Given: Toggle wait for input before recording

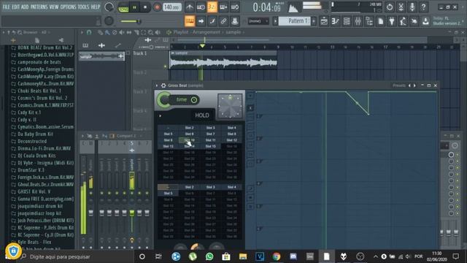Looking at the screenshot, I should (201, 7).
